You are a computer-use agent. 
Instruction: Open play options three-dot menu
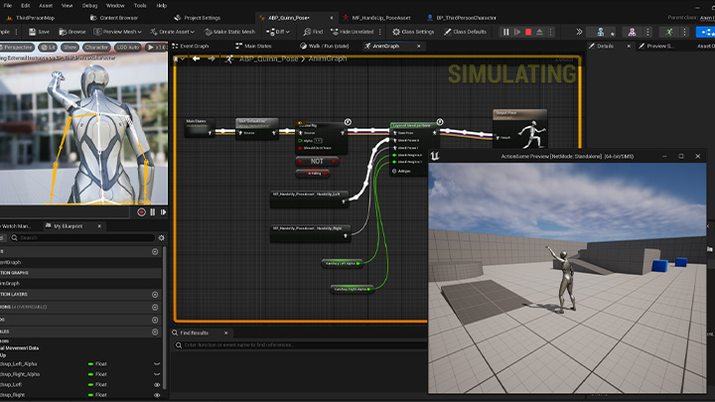click(x=550, y=32)
